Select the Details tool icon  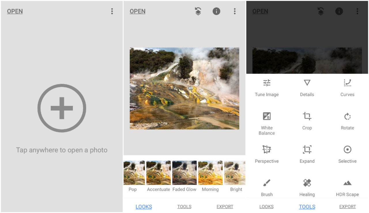(307, 83)
